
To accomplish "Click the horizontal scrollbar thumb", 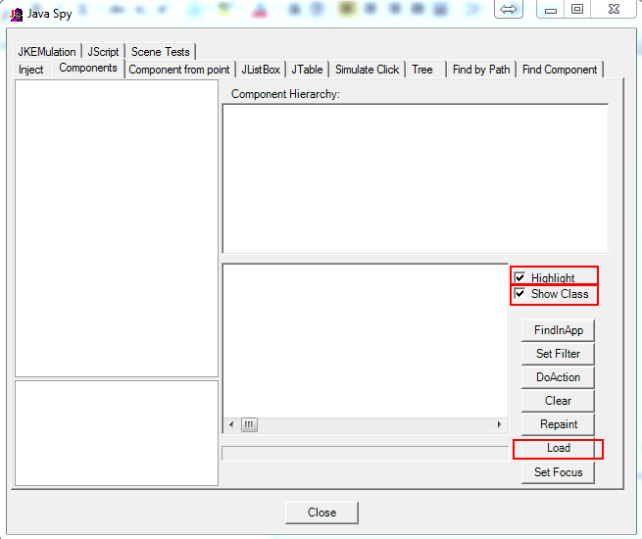I will click(249, 425).
